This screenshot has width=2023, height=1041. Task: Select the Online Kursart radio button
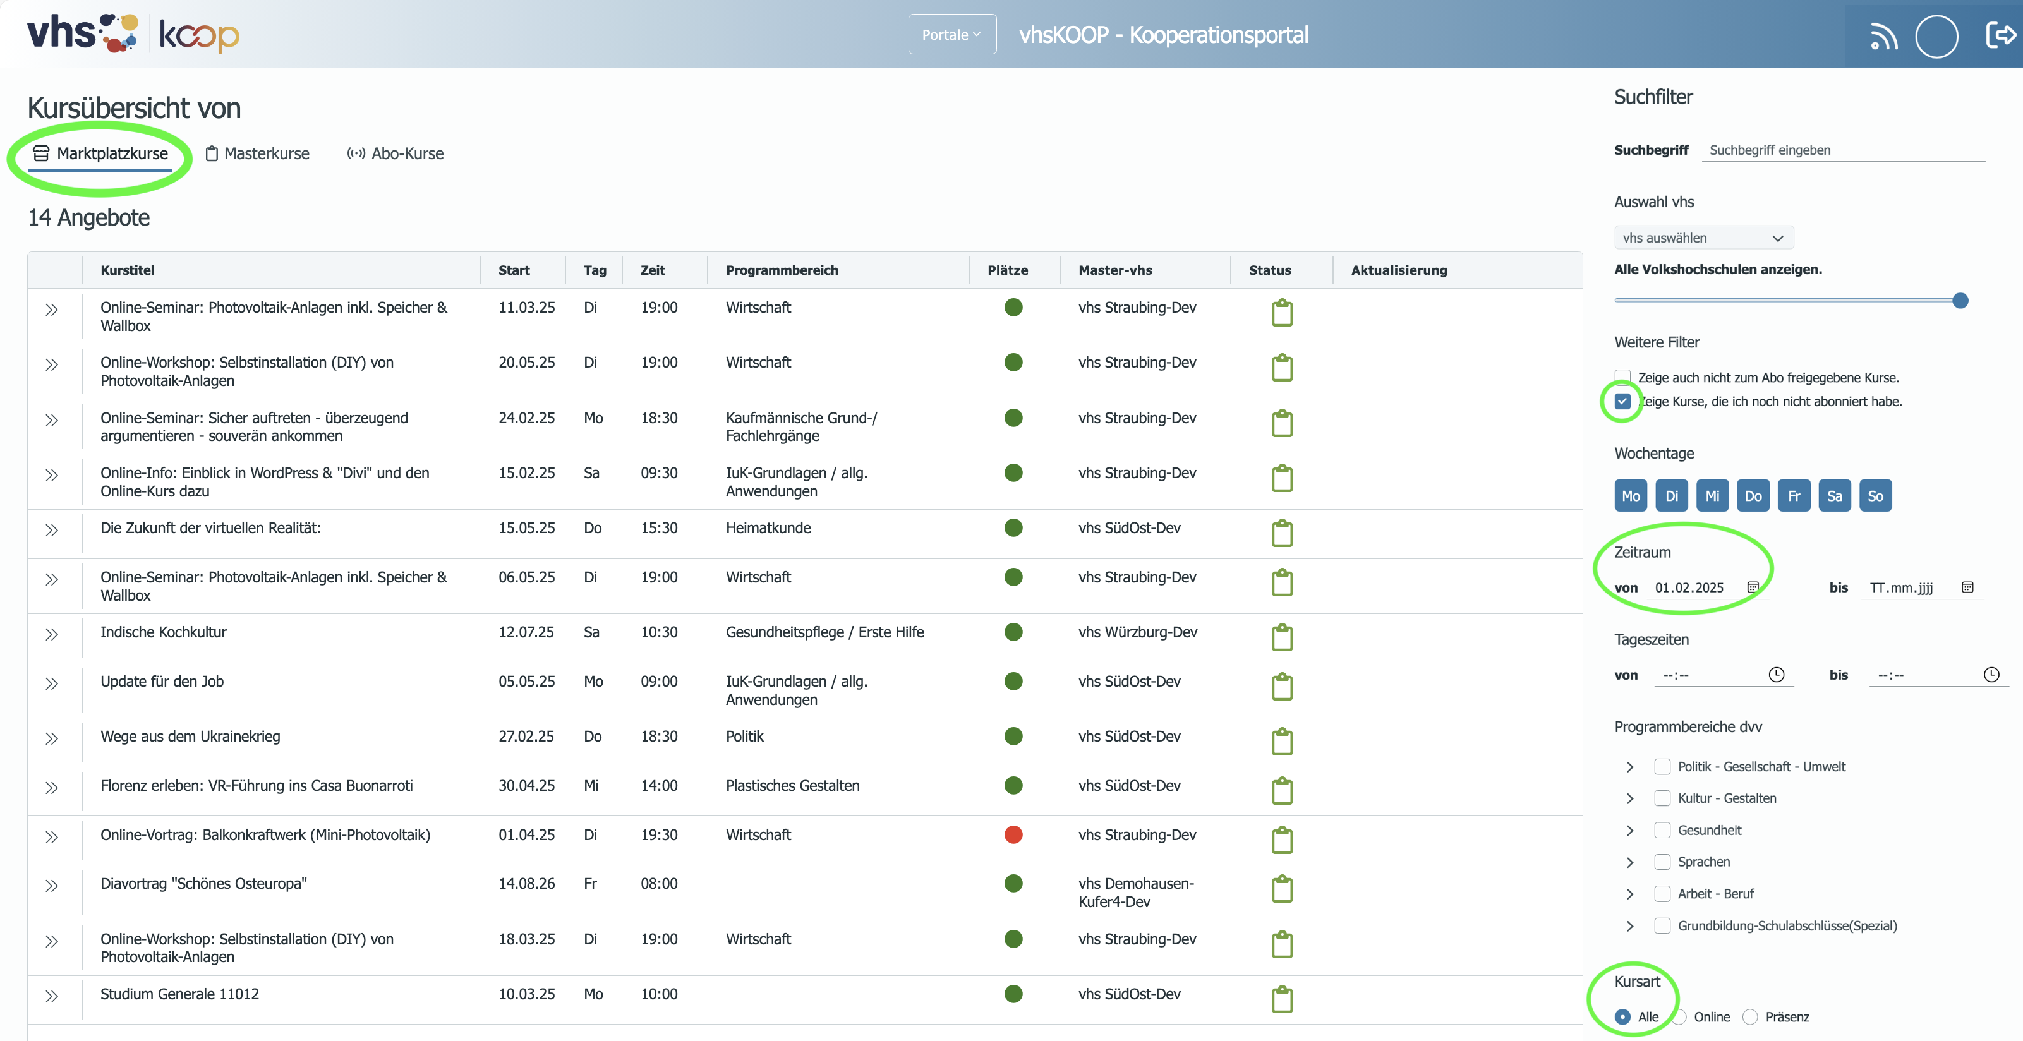1679,1016
